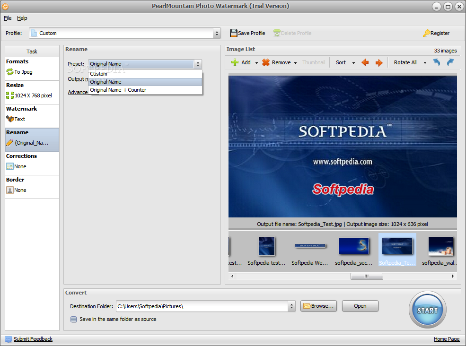Select Custom in preset list
The image size is (466, 346).
pyautogui.click(x=145, y=74)
